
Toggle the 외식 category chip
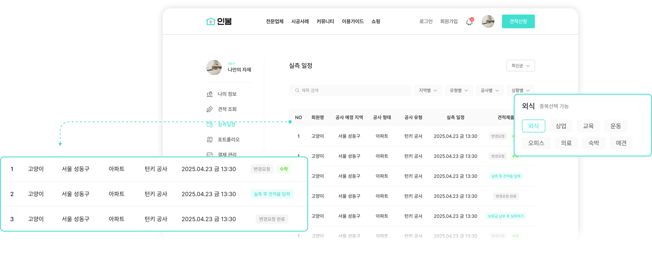(533, 126)
